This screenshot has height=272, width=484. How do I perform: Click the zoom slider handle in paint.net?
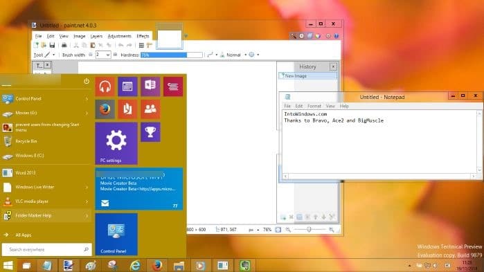[309, 230]
